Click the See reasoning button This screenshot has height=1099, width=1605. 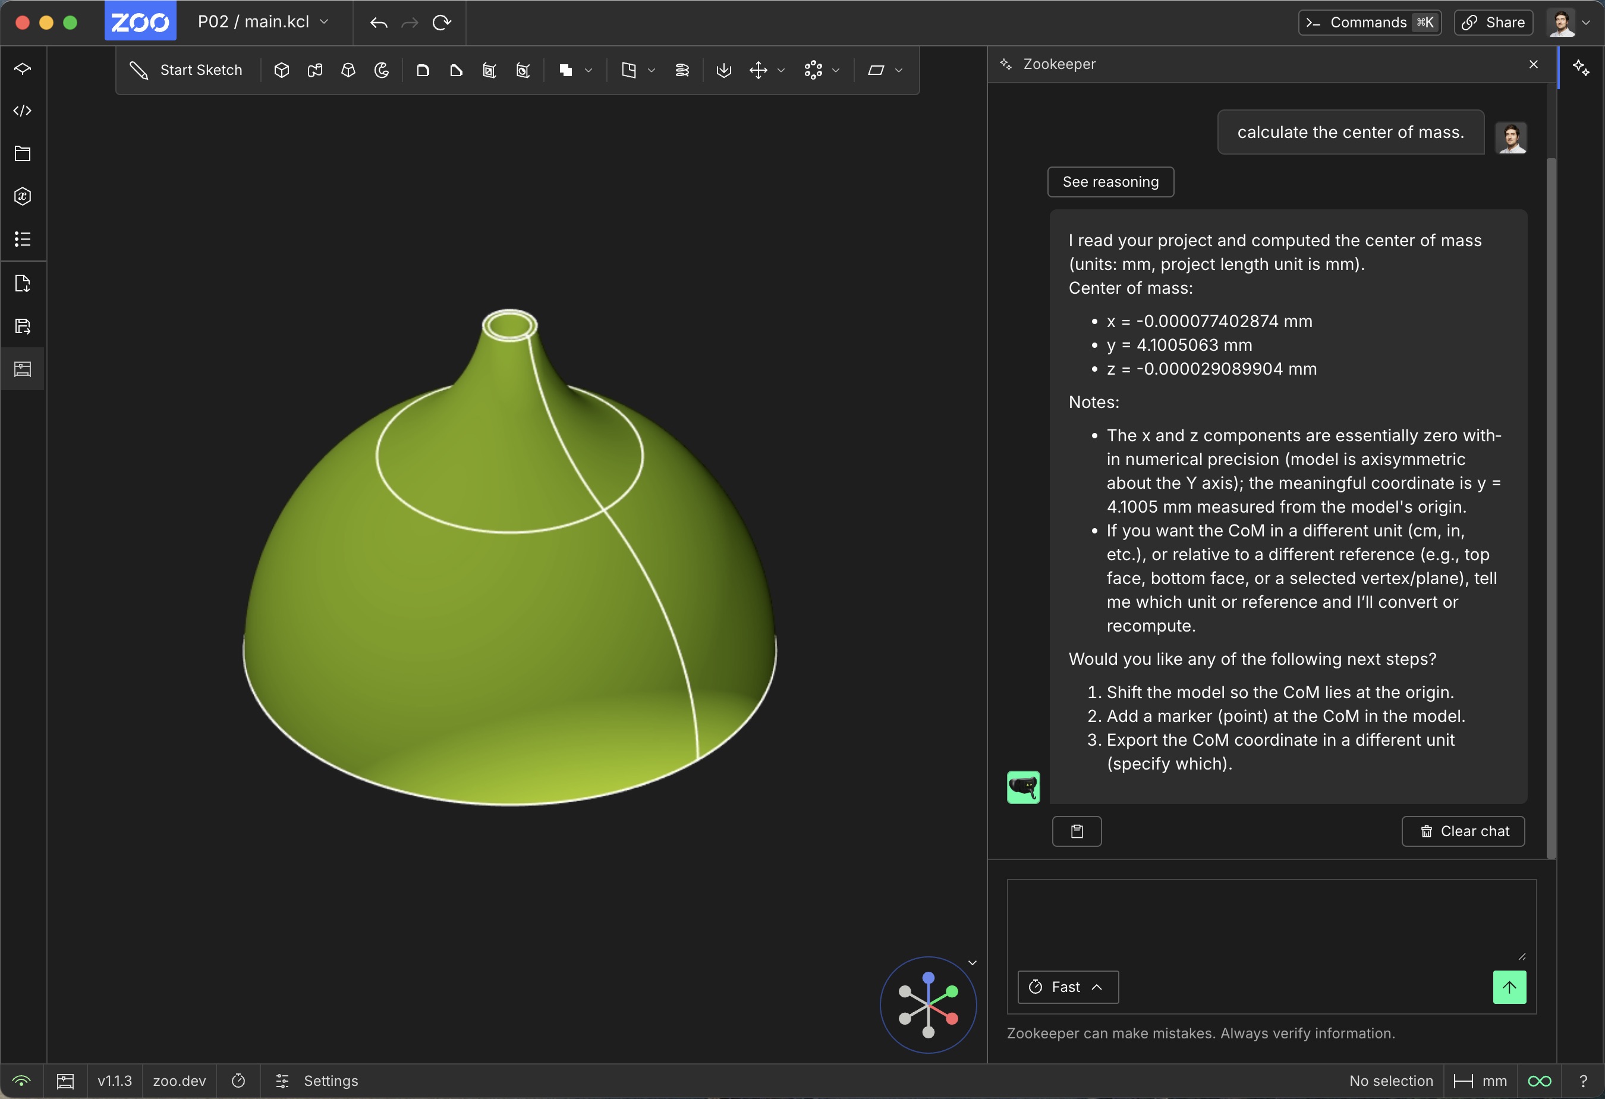tap(1110, 181)
